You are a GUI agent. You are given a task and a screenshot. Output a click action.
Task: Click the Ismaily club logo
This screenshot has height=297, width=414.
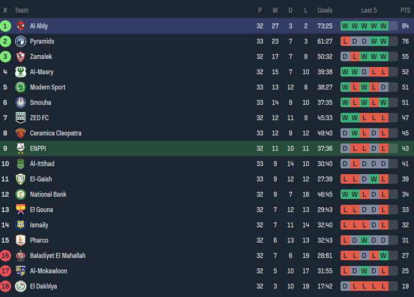click(x=21, y=225)
